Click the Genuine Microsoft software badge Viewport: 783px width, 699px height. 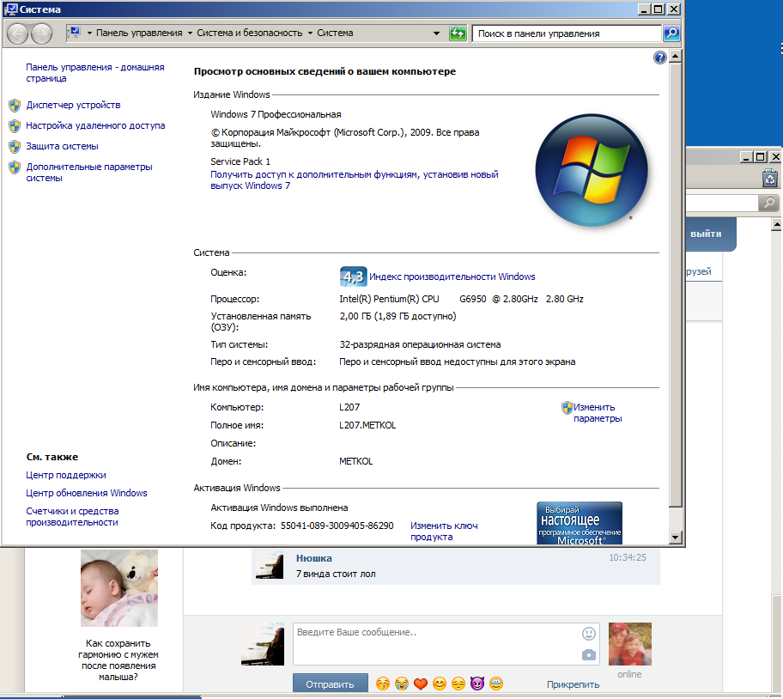click(x=580, y=523)
